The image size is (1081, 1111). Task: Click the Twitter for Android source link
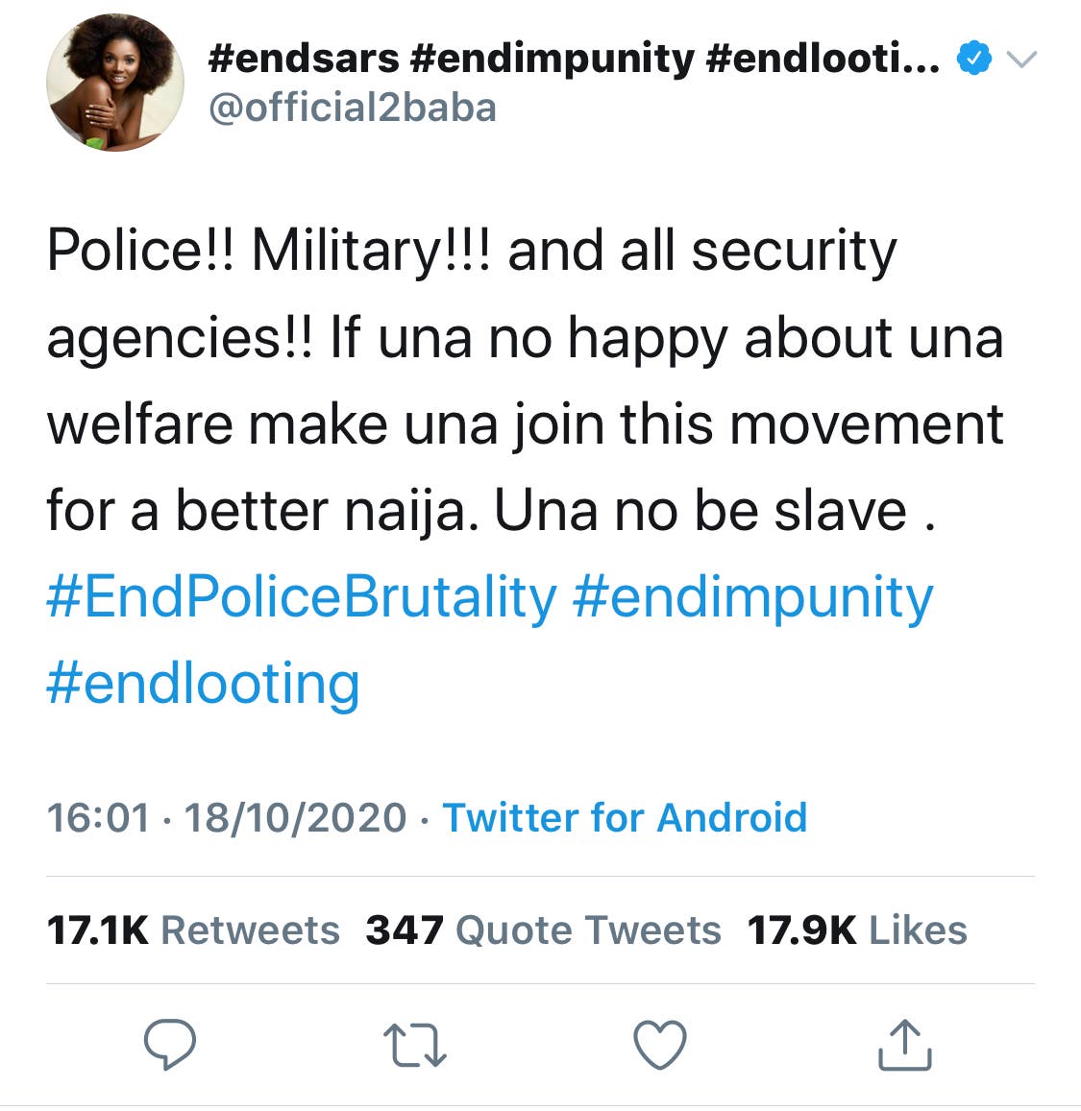pyautogui.click(x=625, y=818)
